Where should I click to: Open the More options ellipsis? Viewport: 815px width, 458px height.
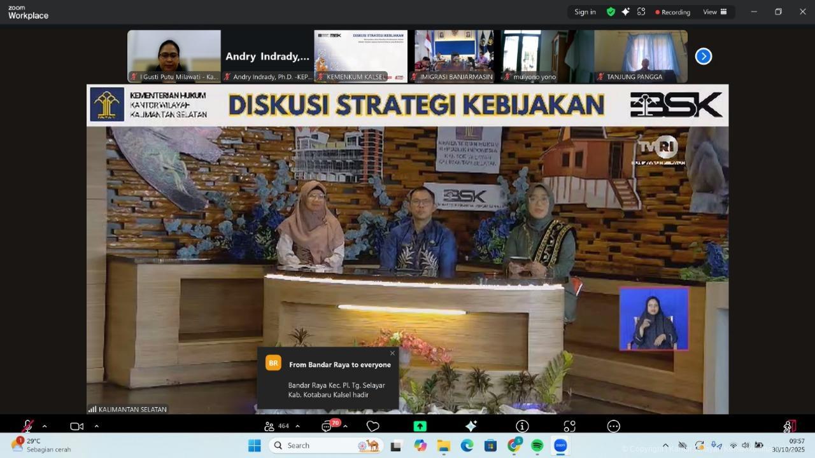click(613, 426)
